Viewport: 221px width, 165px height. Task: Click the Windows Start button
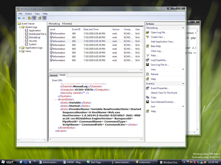tap(8, 162)
